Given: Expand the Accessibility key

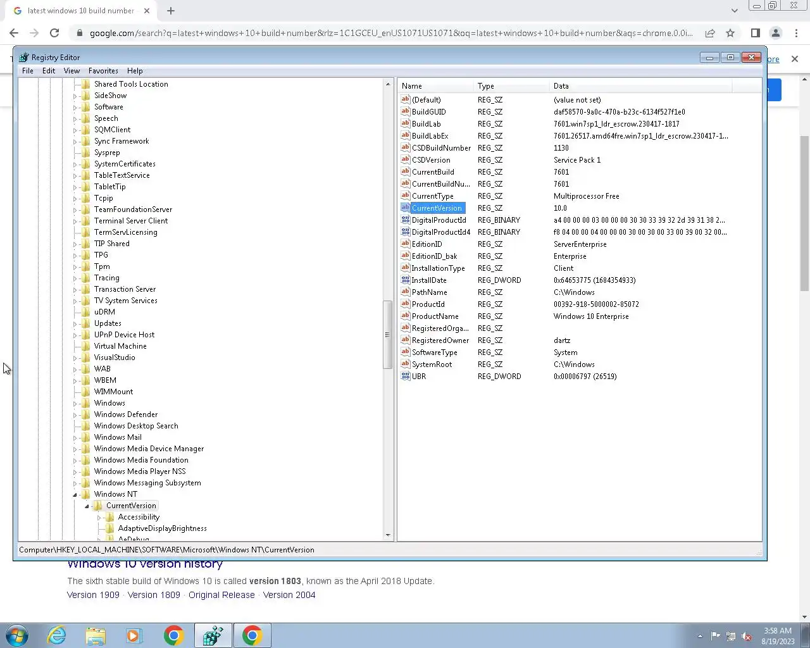Looking at the screenshot, I should 99,518.
